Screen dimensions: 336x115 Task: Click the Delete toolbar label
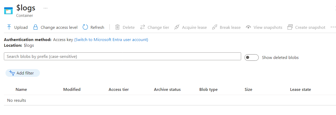(129, 28)
